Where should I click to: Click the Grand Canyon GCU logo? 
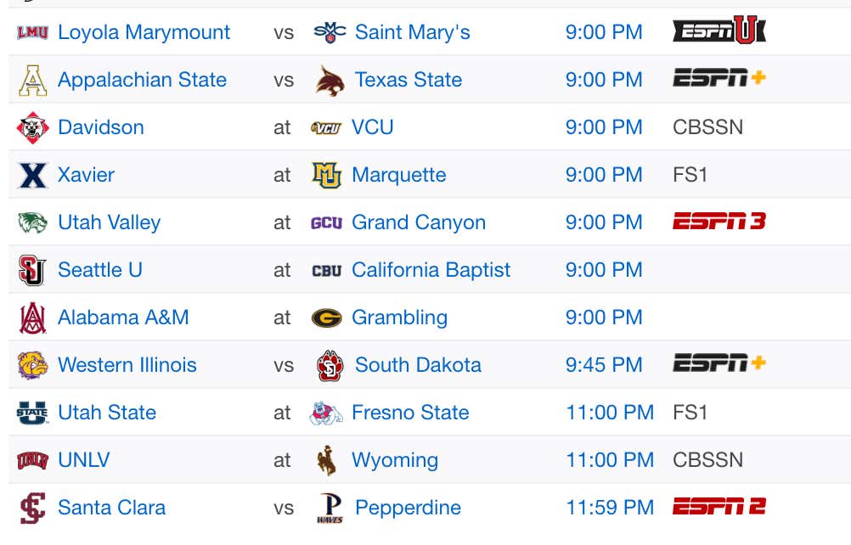tap(326, 223)
